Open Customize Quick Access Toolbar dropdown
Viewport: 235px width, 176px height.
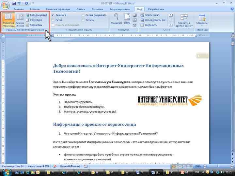click(33, 3)
